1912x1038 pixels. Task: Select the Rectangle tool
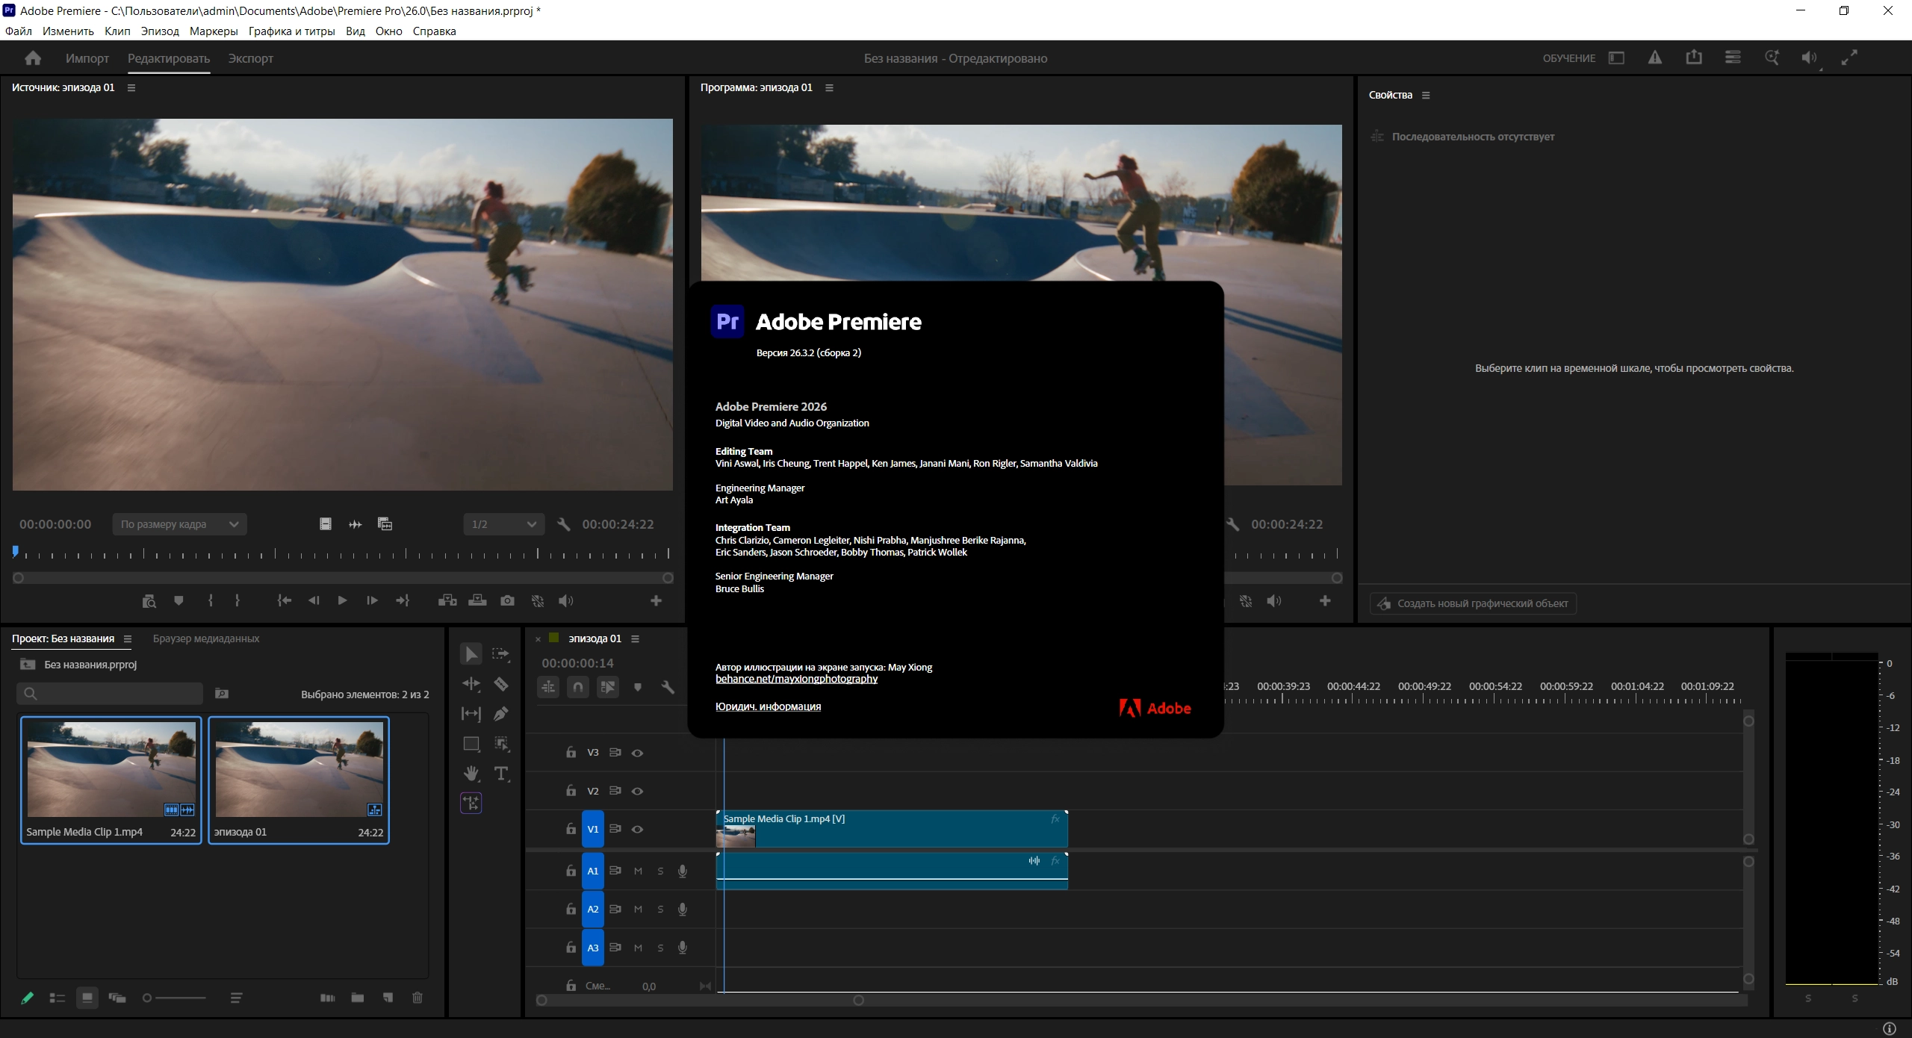click(x=471, y=744)
